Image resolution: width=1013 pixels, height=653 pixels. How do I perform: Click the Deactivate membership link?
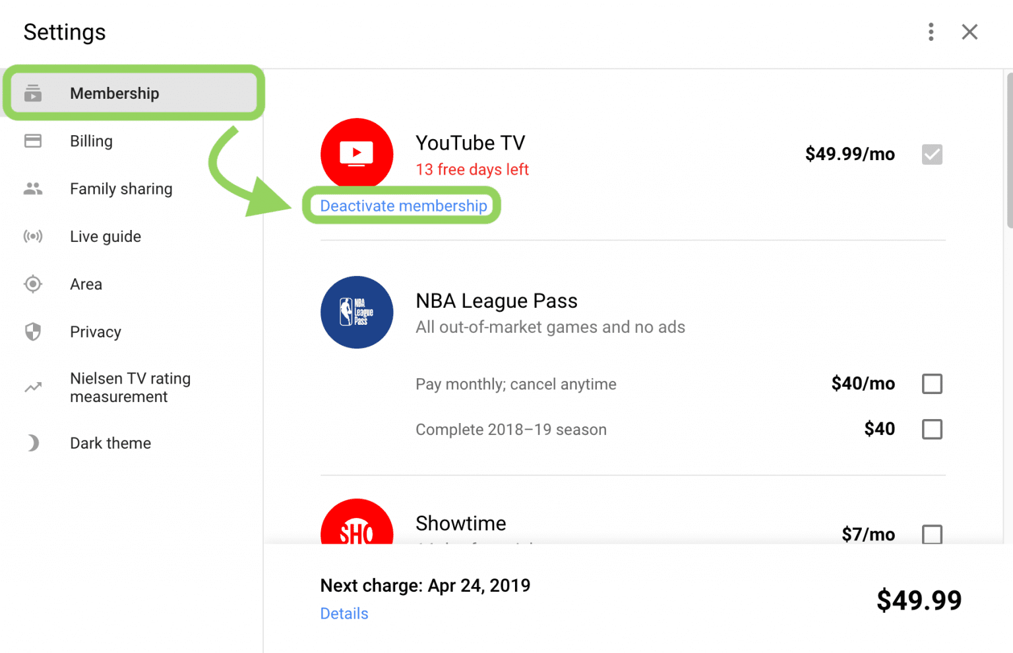(402, 206)
